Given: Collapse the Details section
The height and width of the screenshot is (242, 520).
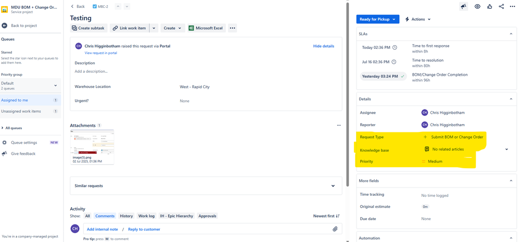Looking at the screenshot, I should pyautogui.click(x=511, y=99).
